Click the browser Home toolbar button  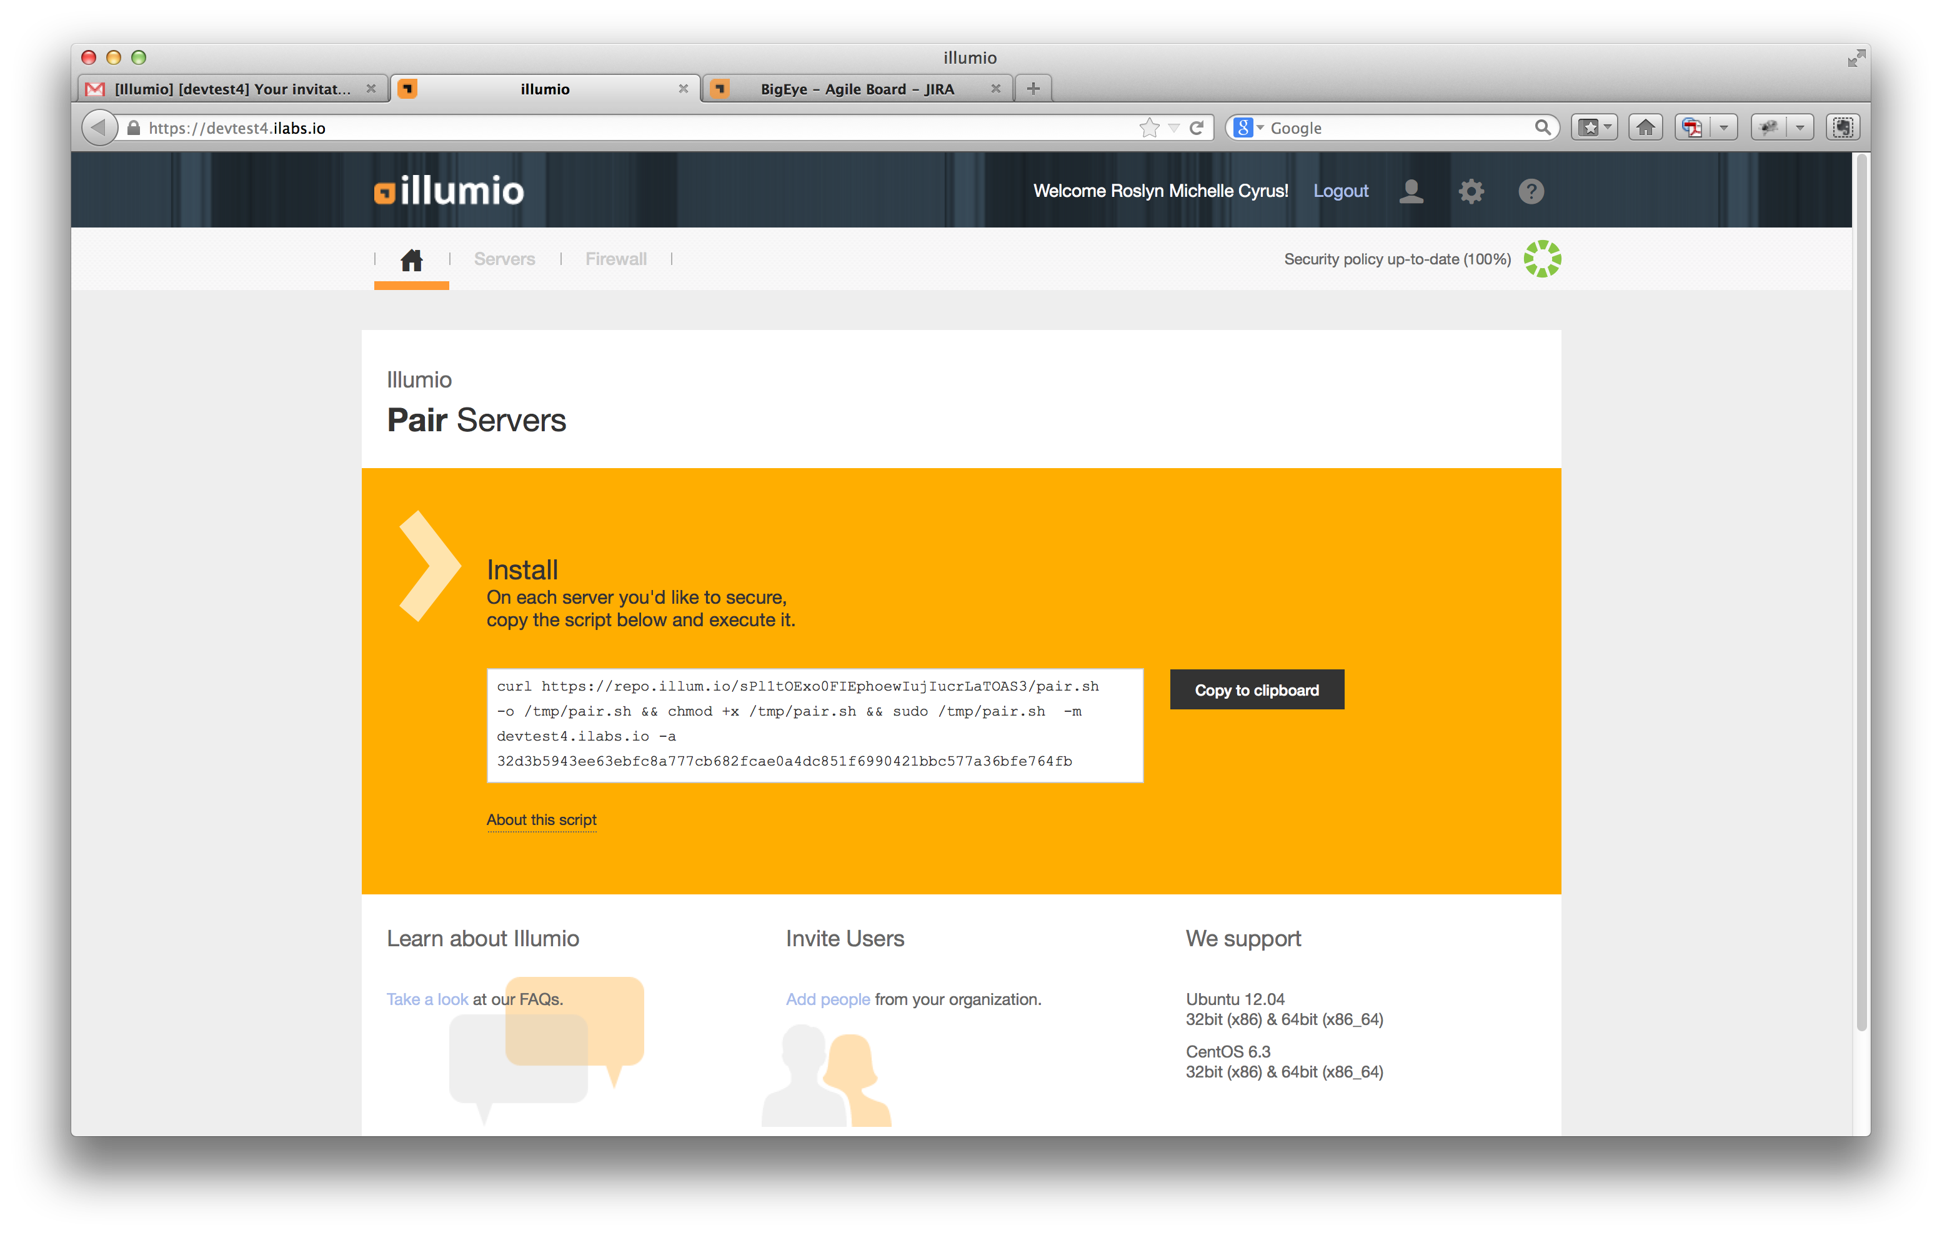coord(1645,127)
